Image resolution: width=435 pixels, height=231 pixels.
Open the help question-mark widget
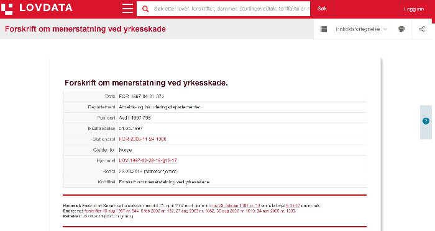(x=426, y=121)
